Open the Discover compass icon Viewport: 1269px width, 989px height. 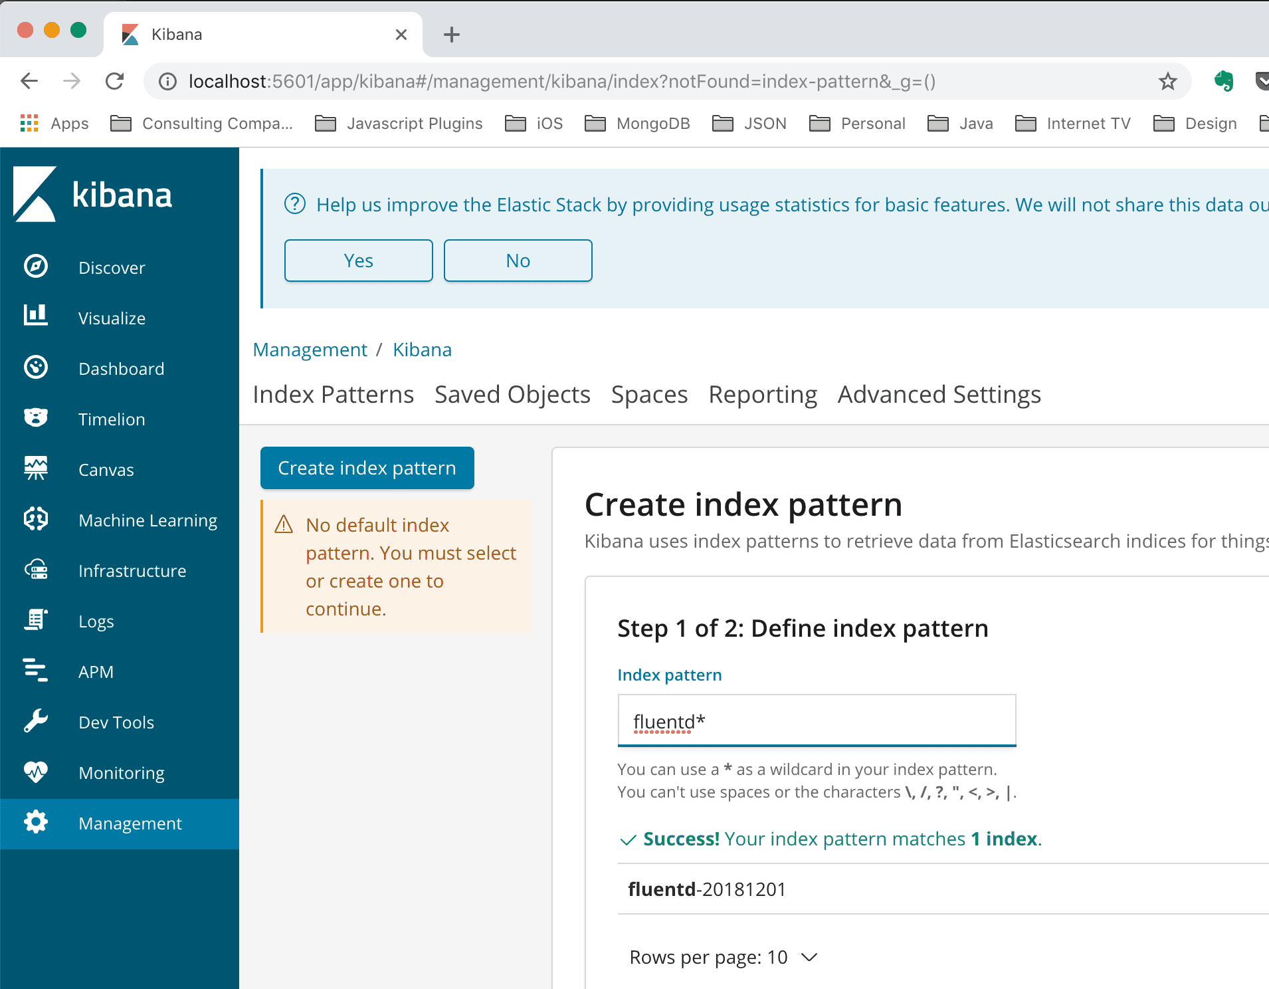pos(36,267)
